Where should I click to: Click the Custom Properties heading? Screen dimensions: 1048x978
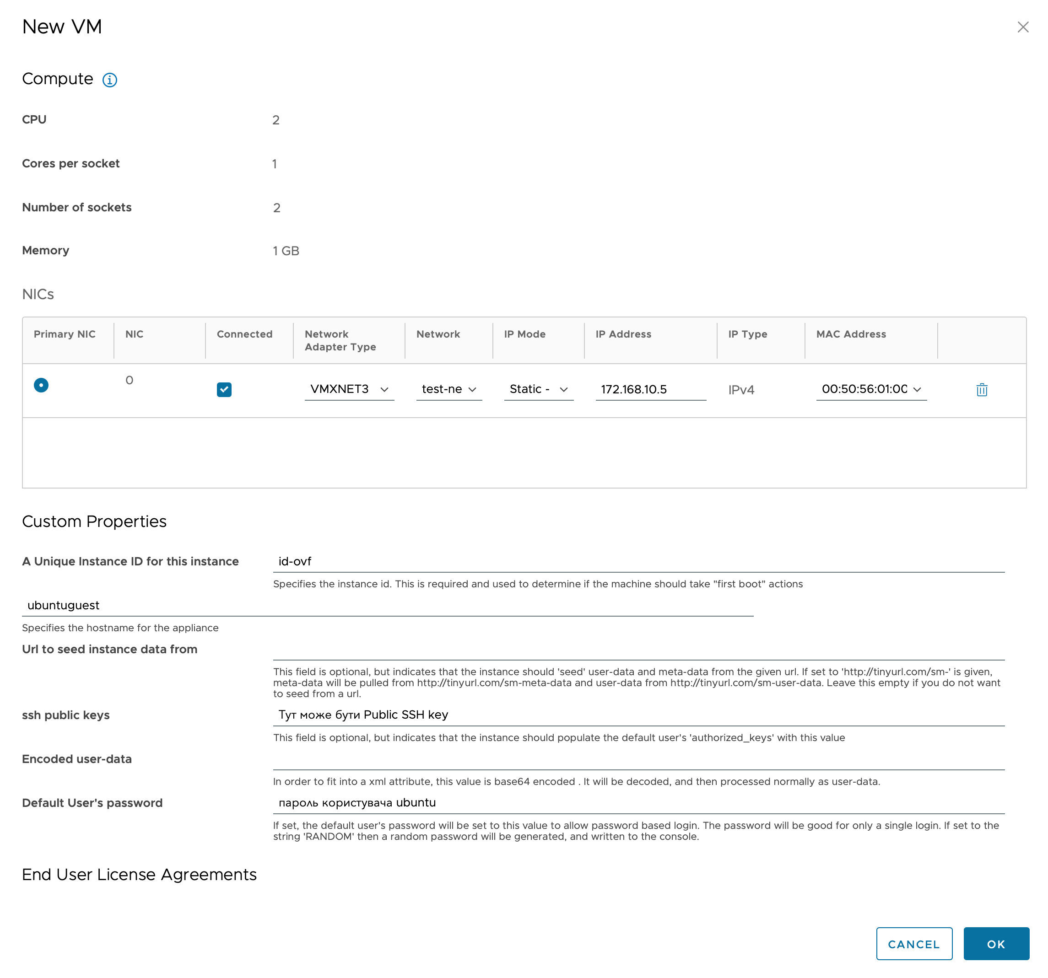point(94,521)
